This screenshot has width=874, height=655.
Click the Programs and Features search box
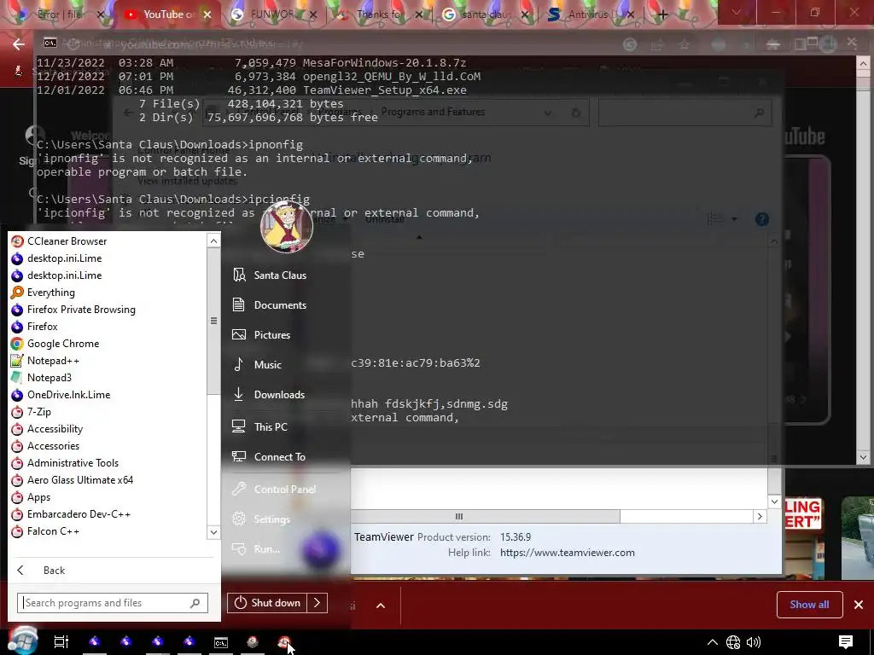685,112
